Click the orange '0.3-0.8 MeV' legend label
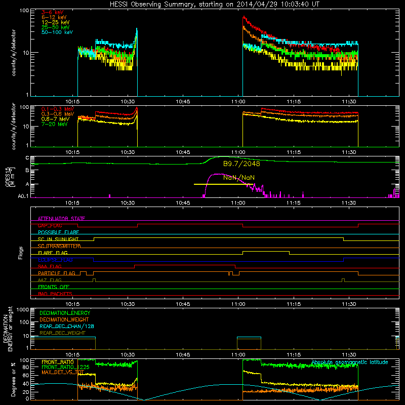This screenshot has width=405, height=405. click(x=58, y=114)
